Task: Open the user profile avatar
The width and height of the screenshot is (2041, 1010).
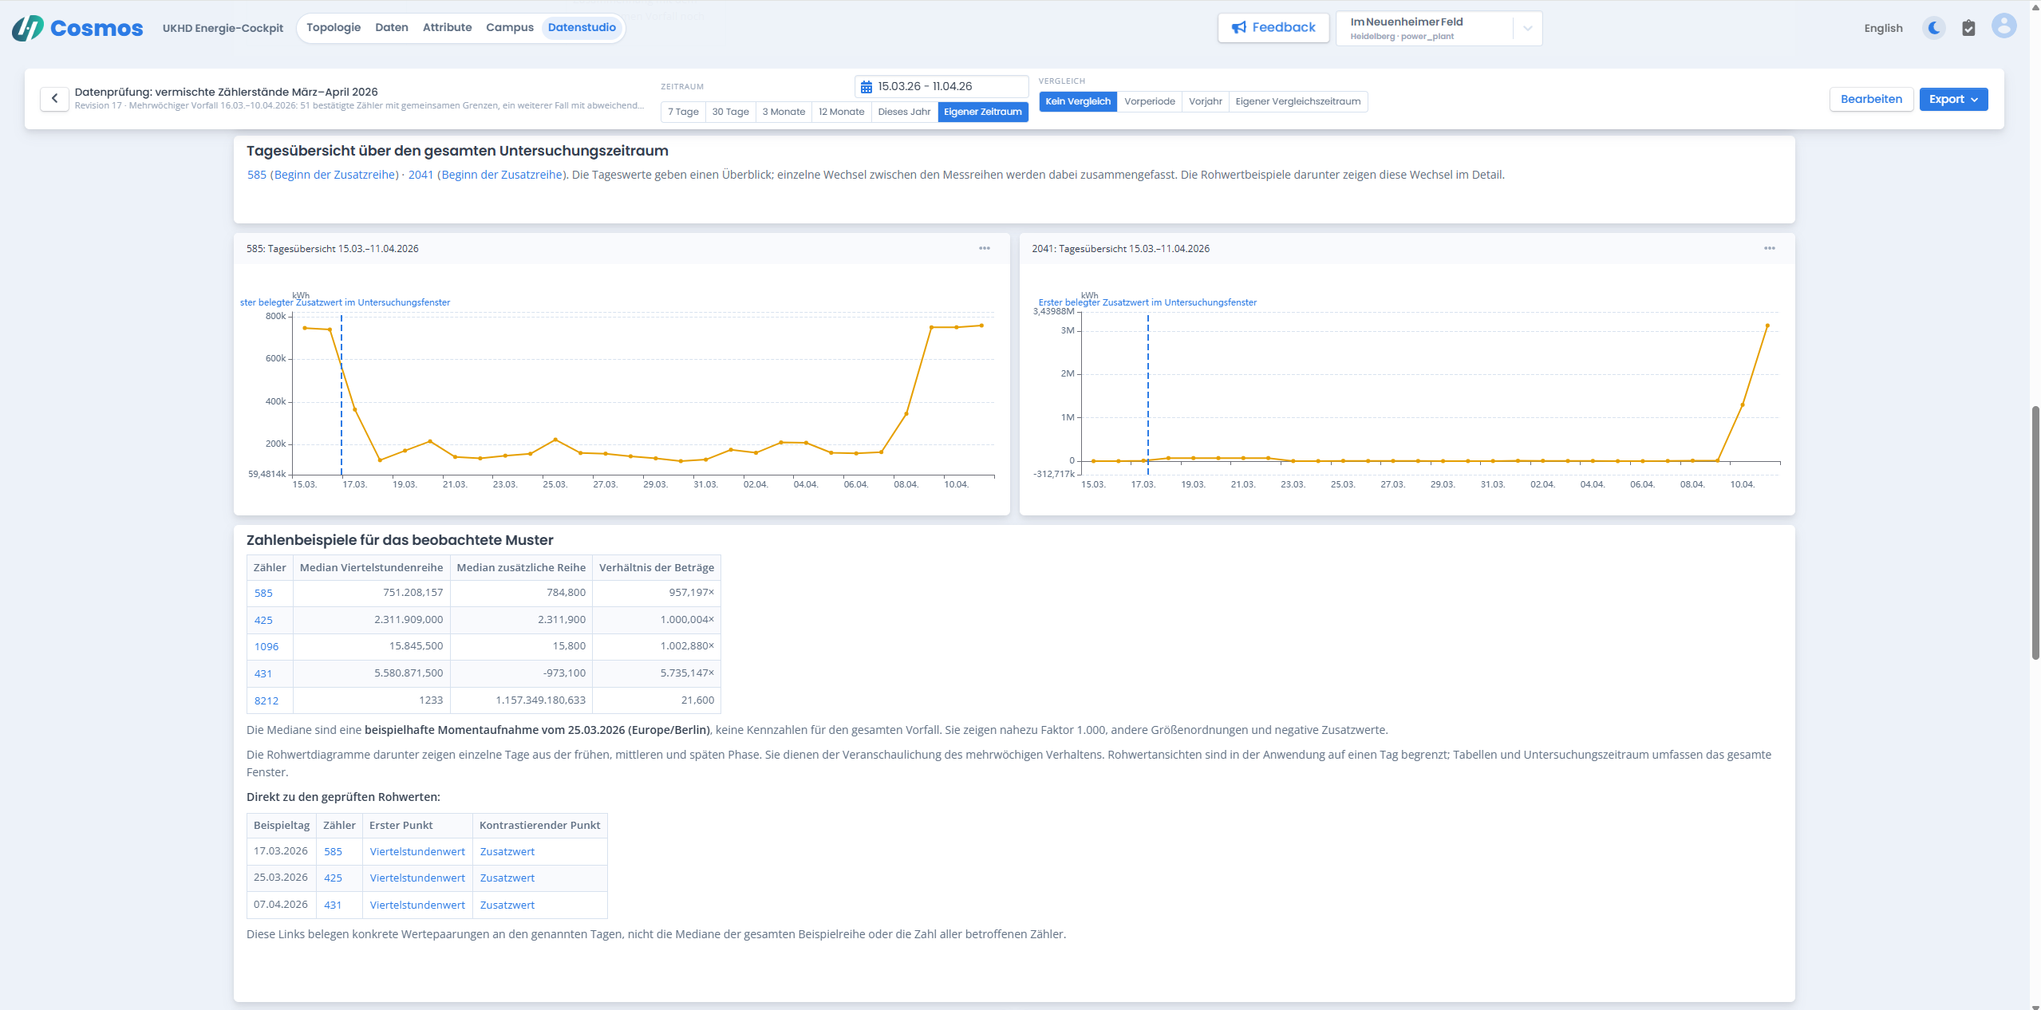Action: click(x=2003, y=26)
